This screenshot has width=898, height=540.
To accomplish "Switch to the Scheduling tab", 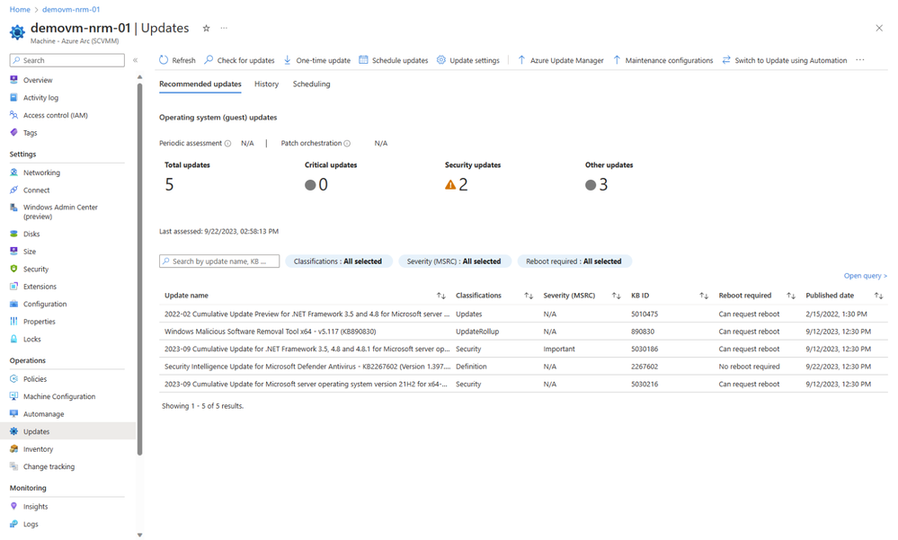I will [x=312, y=84].
